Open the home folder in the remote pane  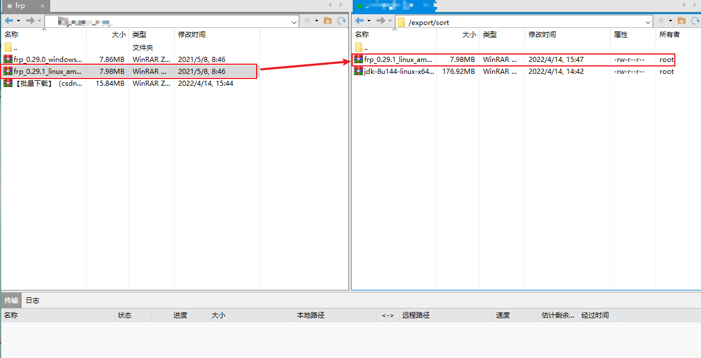(681, 21)
